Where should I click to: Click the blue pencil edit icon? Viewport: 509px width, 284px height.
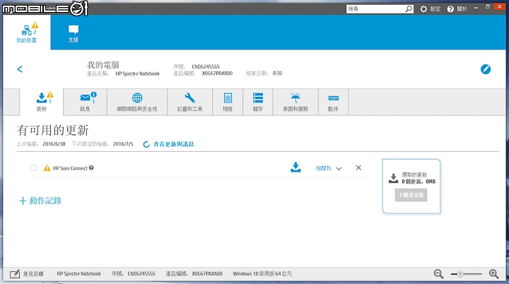(x=486, y=69)
